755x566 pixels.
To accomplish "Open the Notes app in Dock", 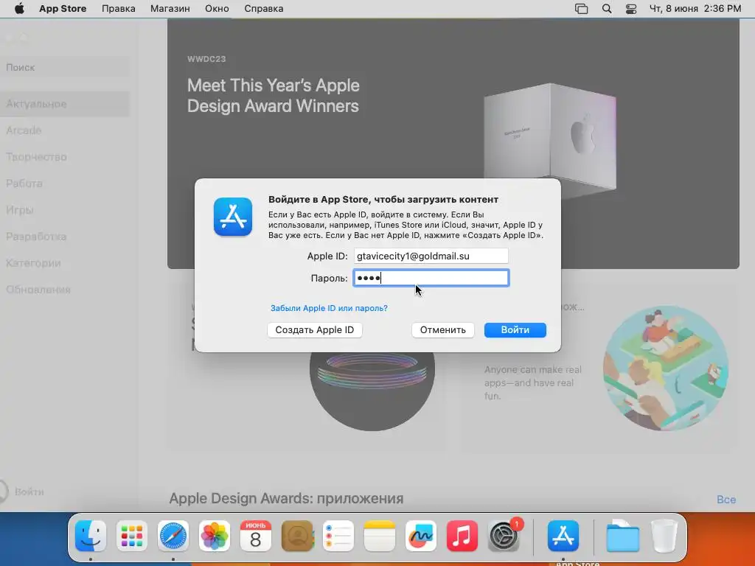I will [x=380, y=536].
